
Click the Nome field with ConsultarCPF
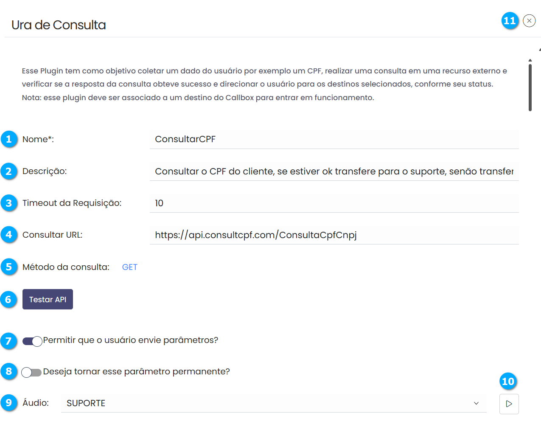pyautogui.click(x=334, y=139)
